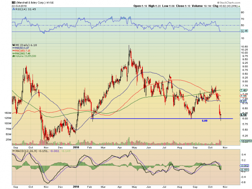
Task: Click the Chg +0.02 (+0.24%) value
Action: pyautogui.click(x=225, y=6)
